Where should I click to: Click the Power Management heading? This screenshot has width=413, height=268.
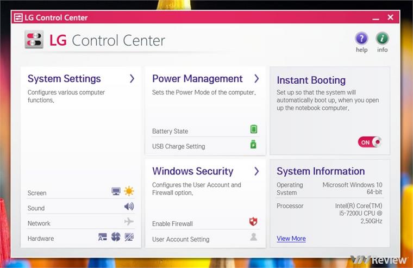197,79
